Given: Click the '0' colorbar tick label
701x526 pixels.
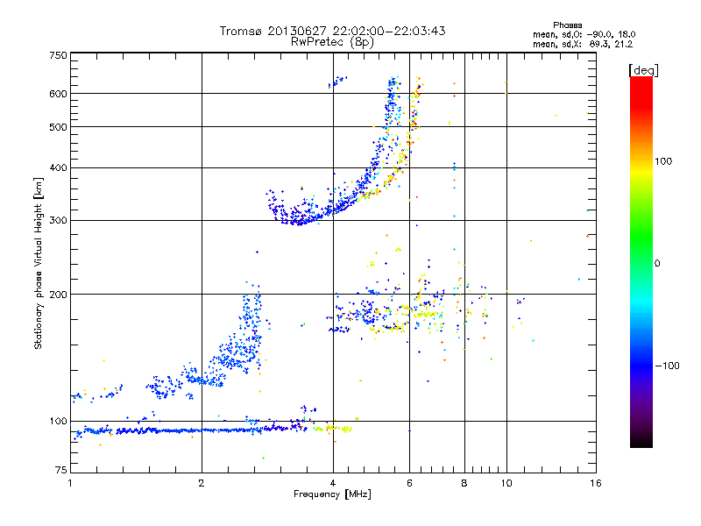Looking at the screenshot, I should 657,264.
